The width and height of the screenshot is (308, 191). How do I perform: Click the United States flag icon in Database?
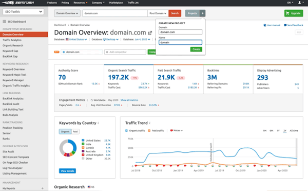point(67,39)
